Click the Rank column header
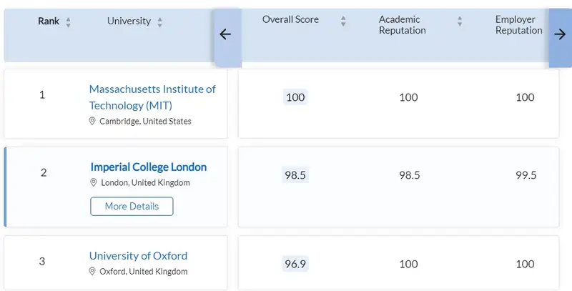The image size is (572, 291). [x=49, y=21]
